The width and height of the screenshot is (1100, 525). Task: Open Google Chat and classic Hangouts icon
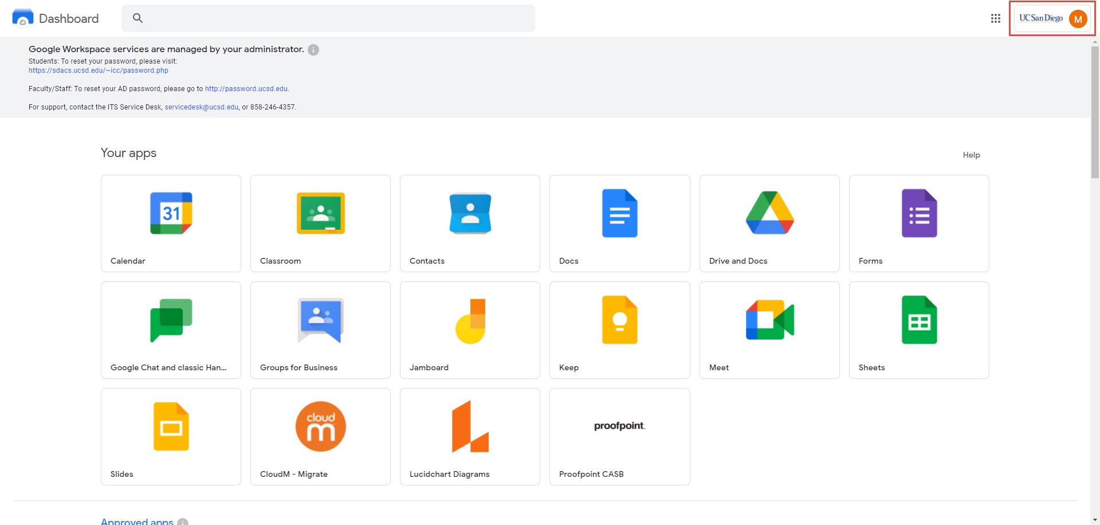[x=171, y=320]
